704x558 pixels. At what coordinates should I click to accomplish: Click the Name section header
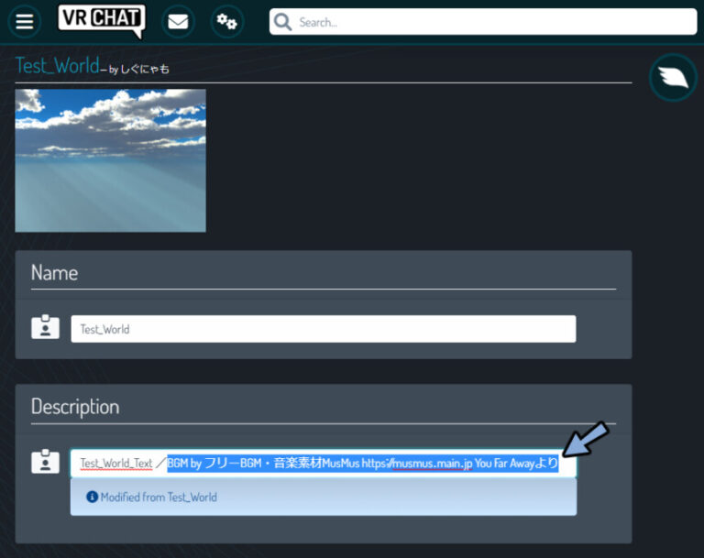click(x=55, y=273)
